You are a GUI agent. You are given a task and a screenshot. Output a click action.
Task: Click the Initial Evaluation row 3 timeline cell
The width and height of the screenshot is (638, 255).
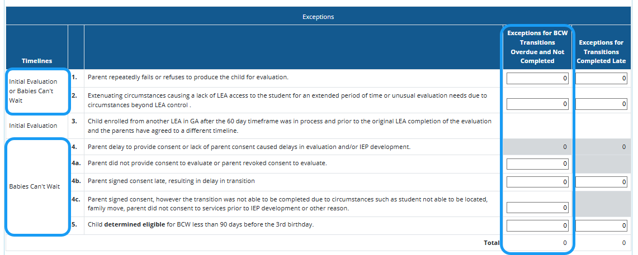(33, 126)
